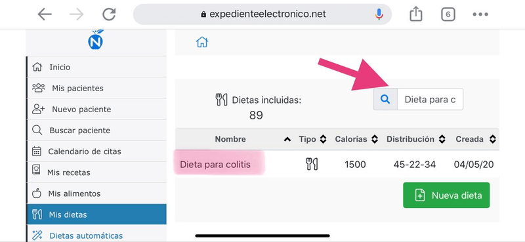Viewport: 525px width, 242px height.
Task: Click the Nueva dieta button
Action: pos(446,195)
